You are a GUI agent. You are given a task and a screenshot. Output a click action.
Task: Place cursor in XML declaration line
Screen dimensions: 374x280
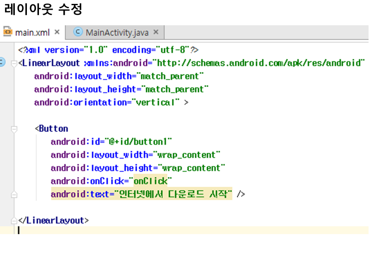(x=109, y=50)
